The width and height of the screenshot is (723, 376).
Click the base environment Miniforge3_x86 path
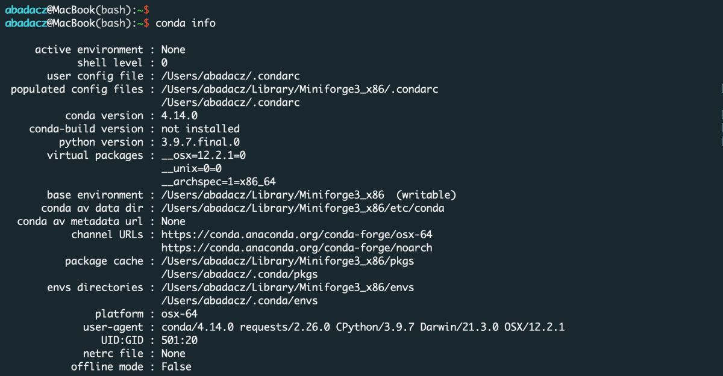(x=272, y=195)
